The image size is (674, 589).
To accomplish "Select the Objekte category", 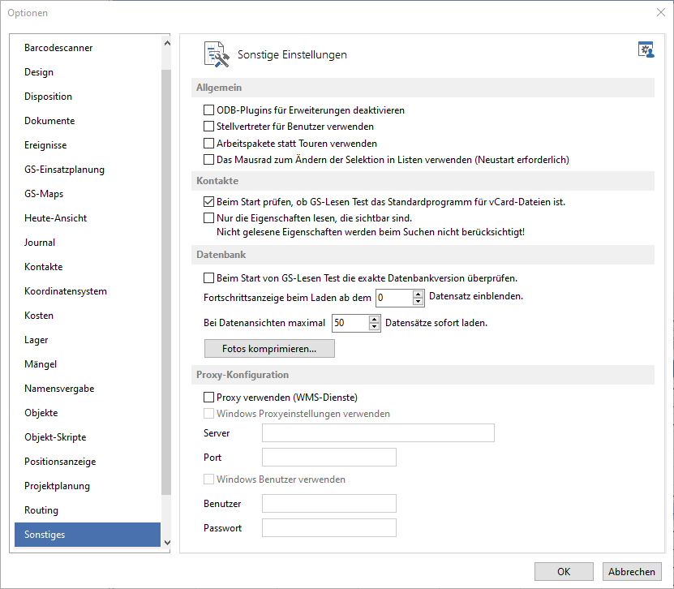I will coord(88,413).
